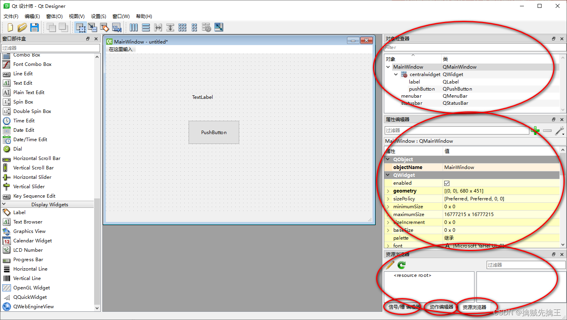Expand the sizePolicy property
Image resolution: width=567 pixels, height=320 pixels.
[x=388, y=199]
